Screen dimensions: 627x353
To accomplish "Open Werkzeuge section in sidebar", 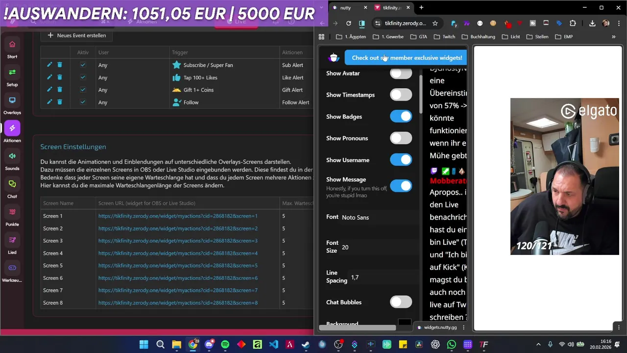I will pyautogui.click(x=12, y=273).
